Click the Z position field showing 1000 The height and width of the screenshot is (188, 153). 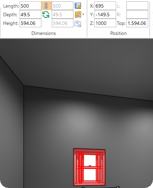click(105, 23)
